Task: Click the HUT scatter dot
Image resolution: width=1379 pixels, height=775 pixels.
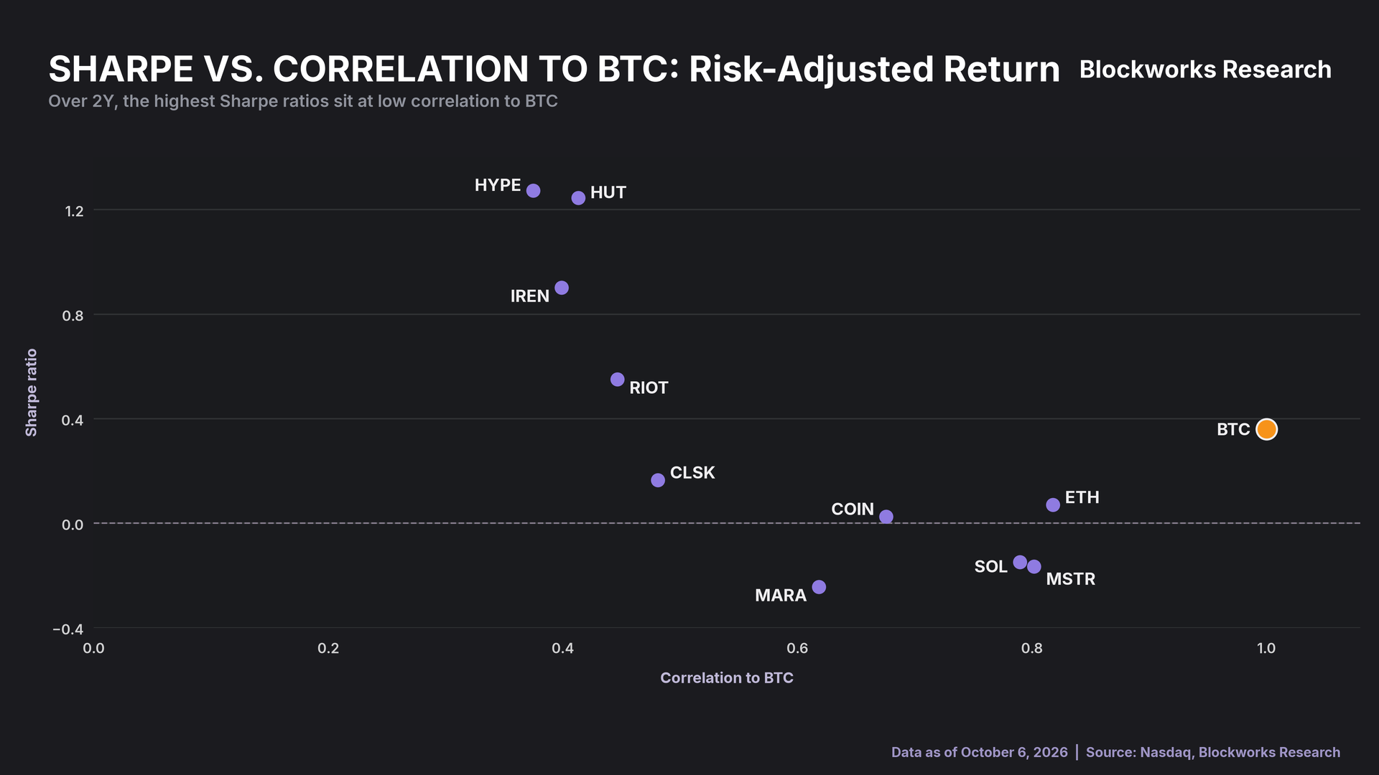Action: pos(578,198)
